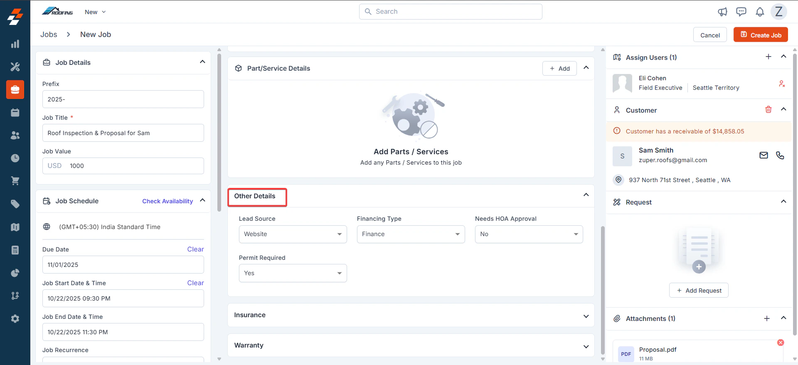The width and height of the screenshot is (798, 365).
Task: Open the Due Date picker field
Action: (123, 265)
